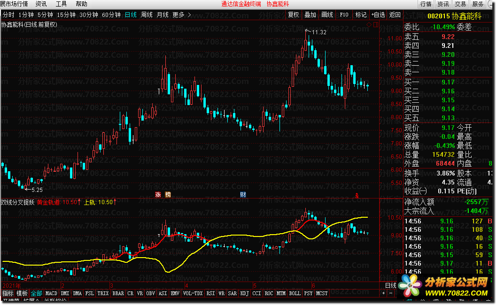
Task: Select the 月线 monthly period
Action: click(163, 15)
